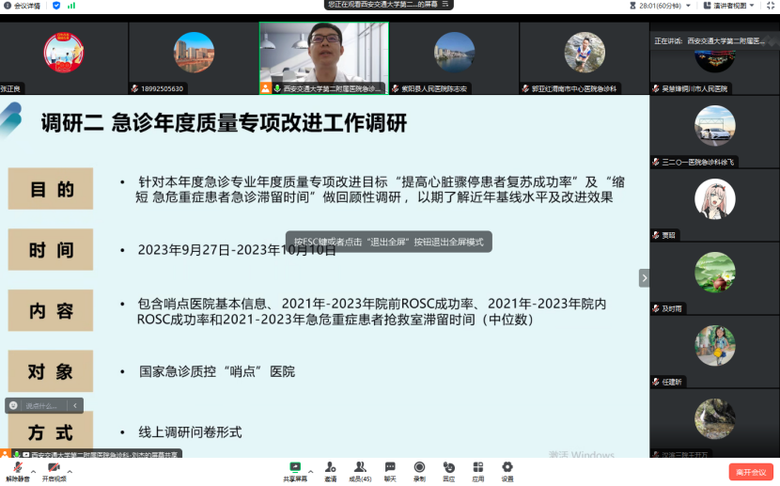Collapse the side participant panel arrow
The width and height of the screenshot is (780, 486).
(644, 278)
